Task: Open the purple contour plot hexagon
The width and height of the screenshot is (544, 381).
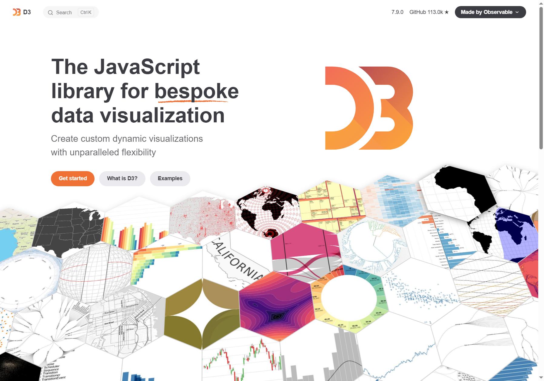Action: pyautogui.click(x=276, y=306)
